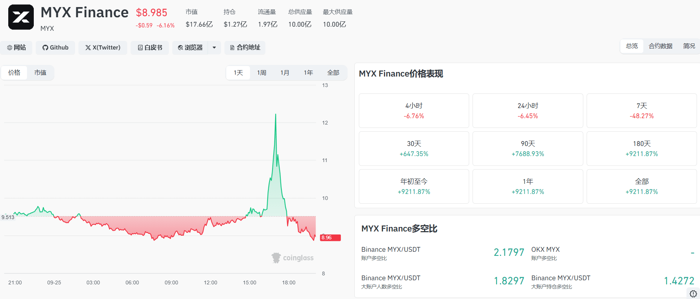Set chart range to 1月

point(285,73)
